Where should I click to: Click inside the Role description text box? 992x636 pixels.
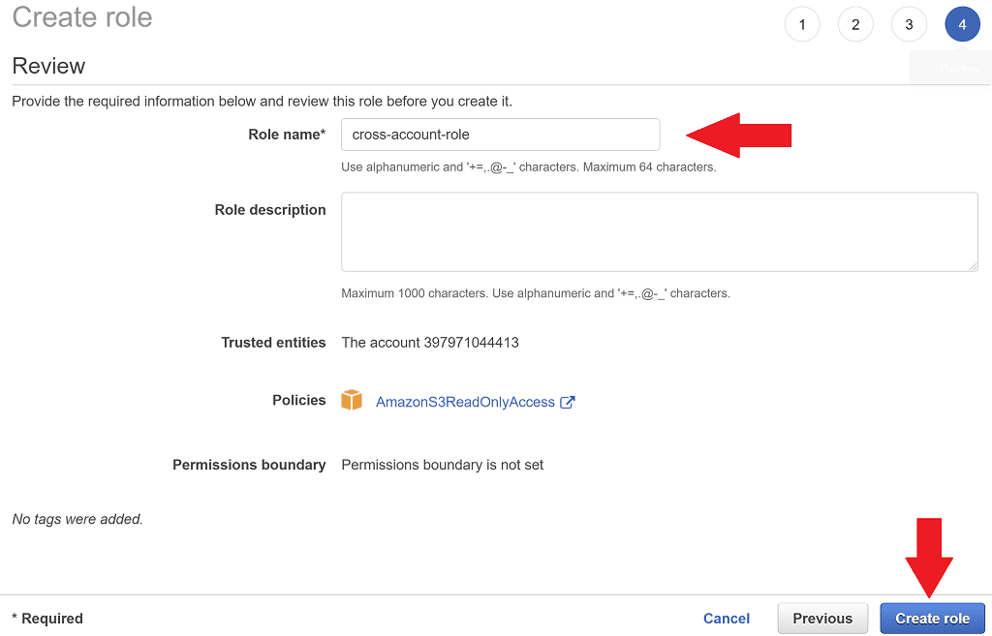659,231
